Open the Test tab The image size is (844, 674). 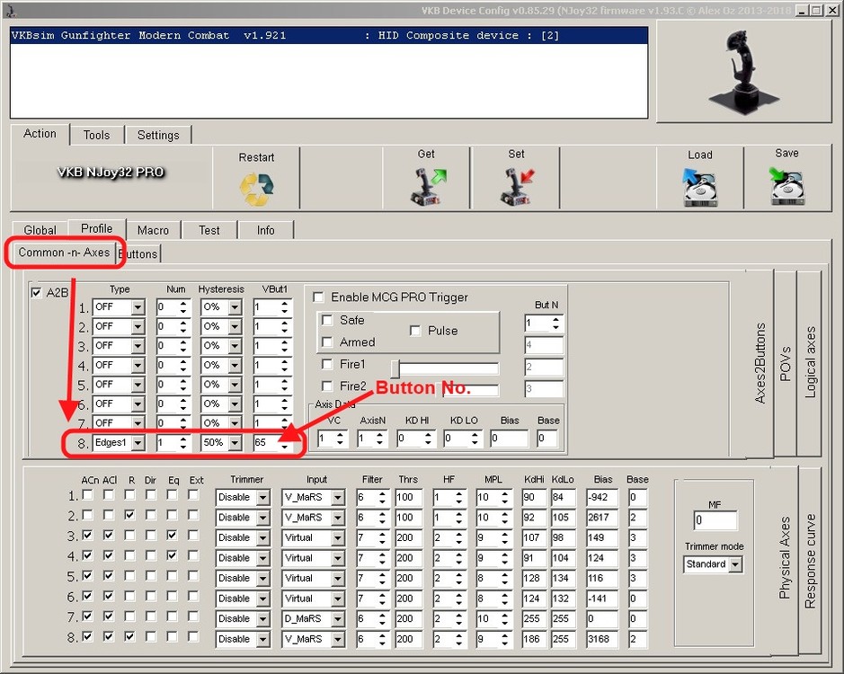coord(209,230)
